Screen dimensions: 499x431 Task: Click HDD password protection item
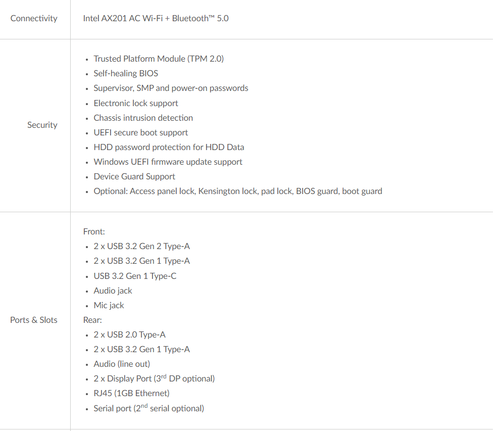point(169,147)
